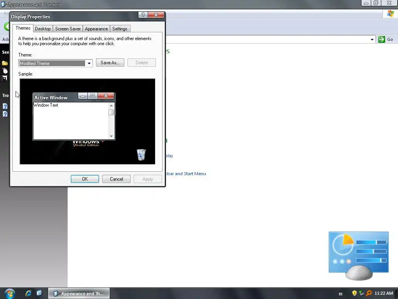Screen dimensions: 398x299
Task: Cancel the Display Properties dialog
Action: (x=116, y=179)
